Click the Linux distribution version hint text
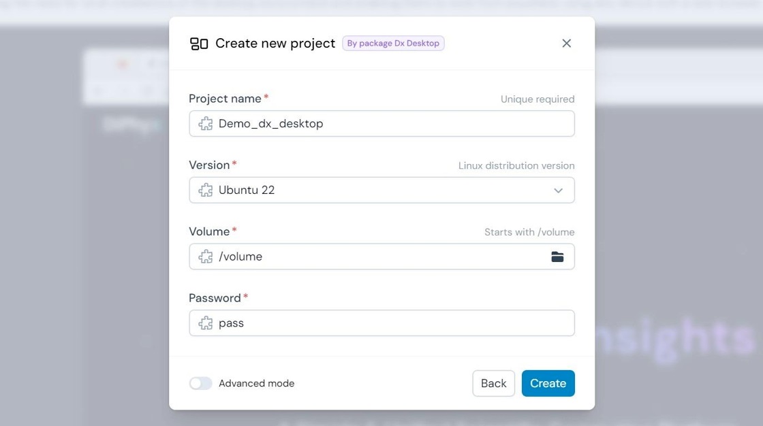The width and height of the screenshot is (763, 426). tap(516, 166)
